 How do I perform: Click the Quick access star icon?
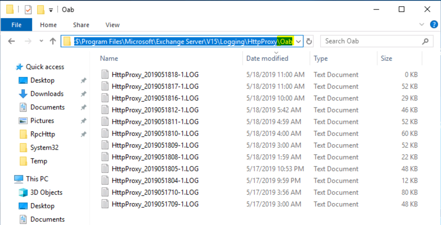19,67
